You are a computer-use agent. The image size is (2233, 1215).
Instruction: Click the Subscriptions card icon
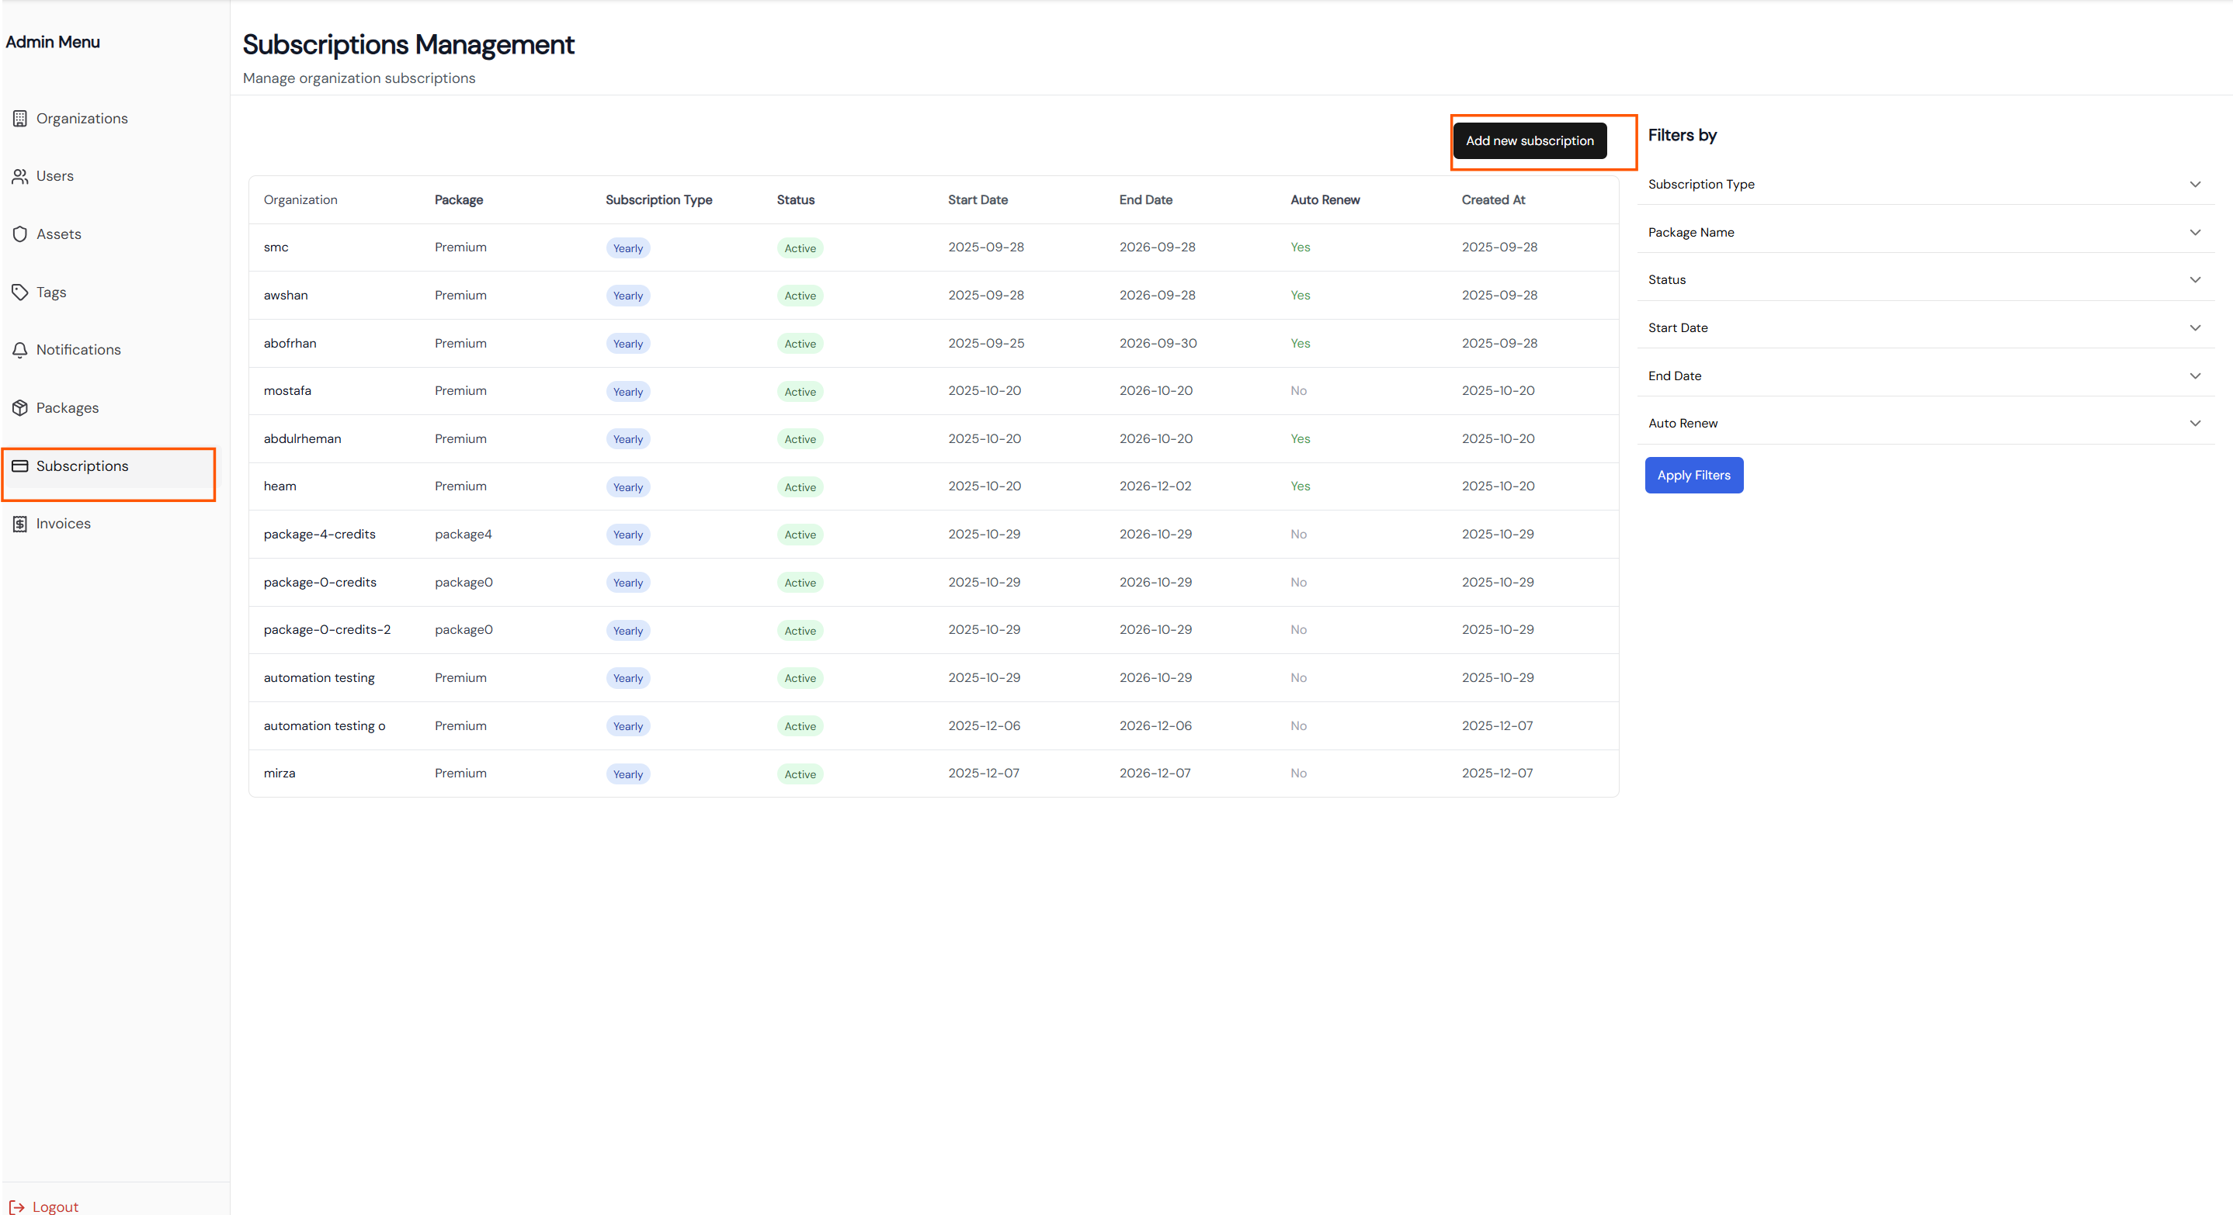(x=20, y=466)
